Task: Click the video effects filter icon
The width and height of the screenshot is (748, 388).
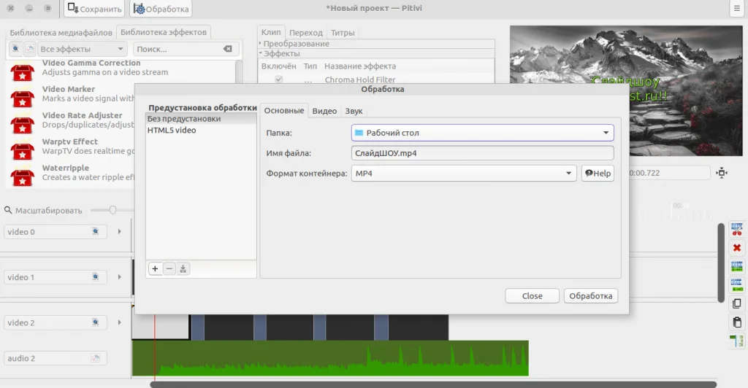Action: click(x=15, y=49)
